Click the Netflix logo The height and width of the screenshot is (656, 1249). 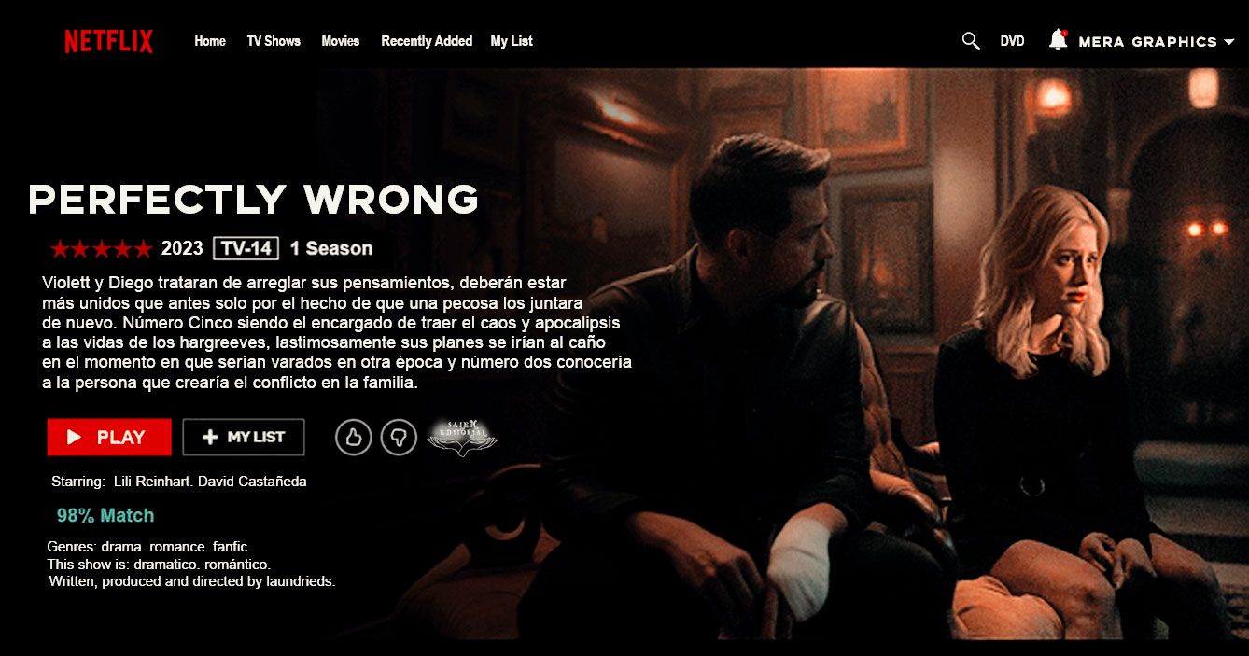coord(108,41)
